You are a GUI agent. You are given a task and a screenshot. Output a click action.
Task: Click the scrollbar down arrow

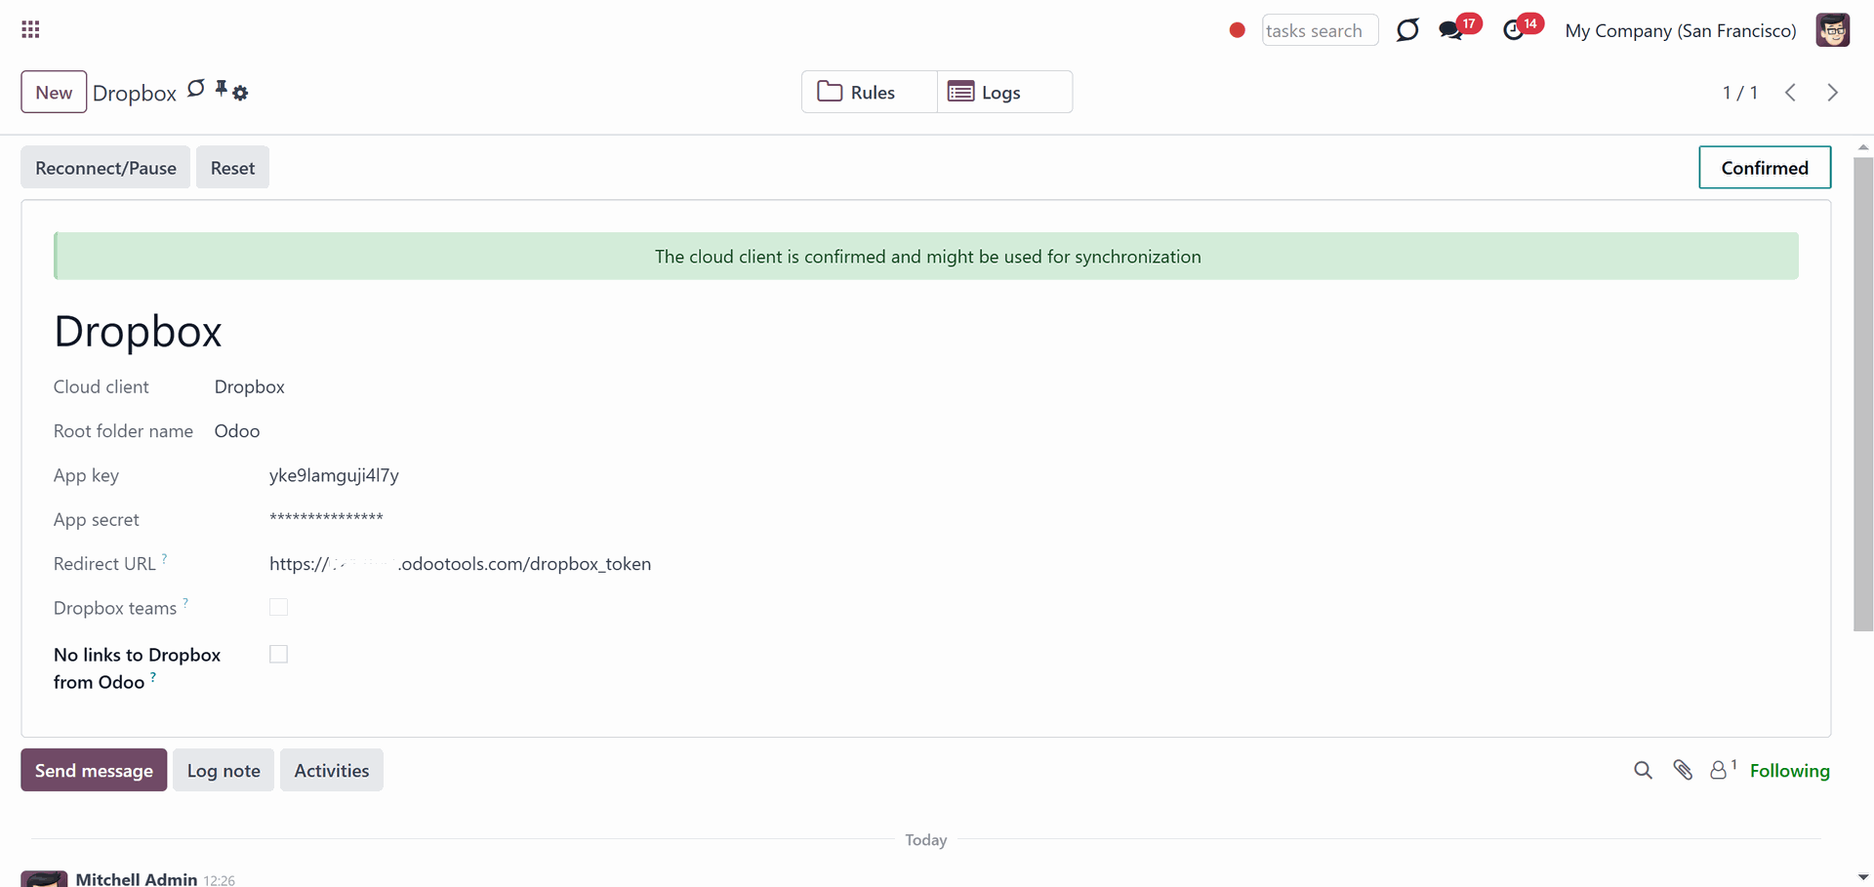[x=1863, y=877]
